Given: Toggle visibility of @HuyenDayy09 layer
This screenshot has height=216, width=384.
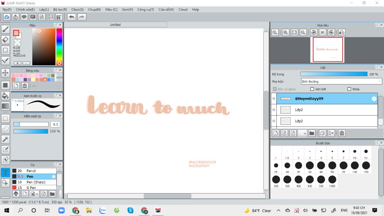Looking at the screenshot, I should tap(274, 99).
